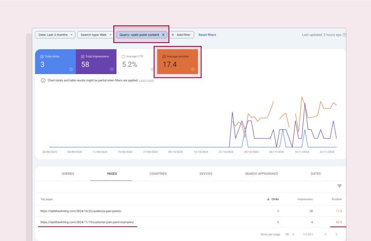Image resolution: width=371 pixels, height=241 pixels.
Task: Open the table filter icon above Top pages
Action: tap(339, 186)
